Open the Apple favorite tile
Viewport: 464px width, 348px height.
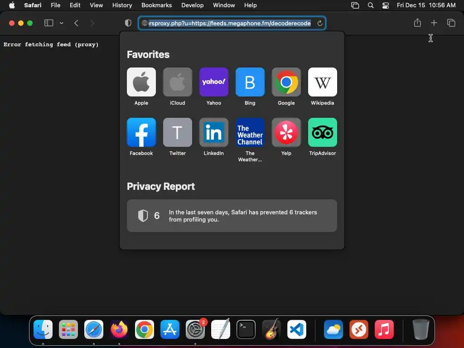pyautogui.click(x=141, y=82)
